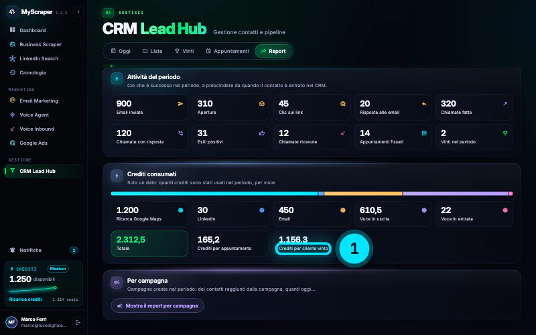Click the CRM Lead Hub funnel icon

point(13,171)
